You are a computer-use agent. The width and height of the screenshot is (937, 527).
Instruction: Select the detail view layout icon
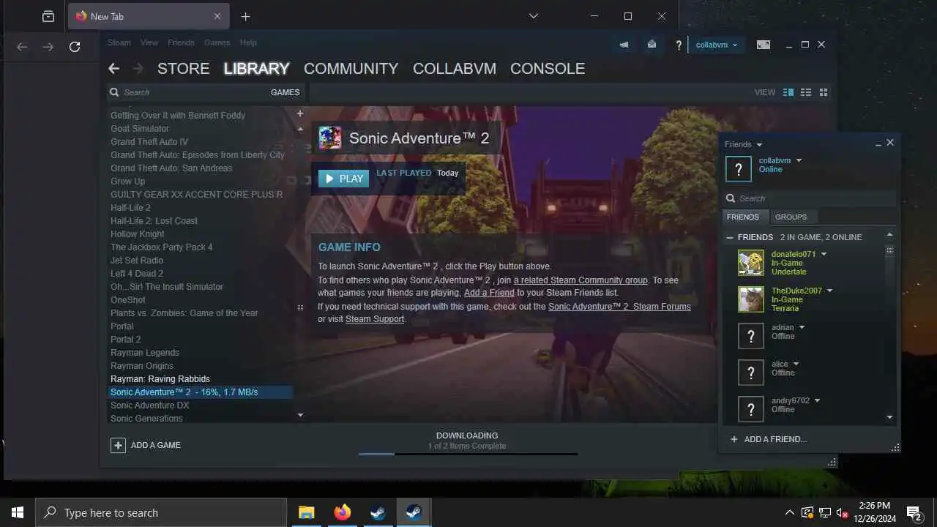coord(788,92)
